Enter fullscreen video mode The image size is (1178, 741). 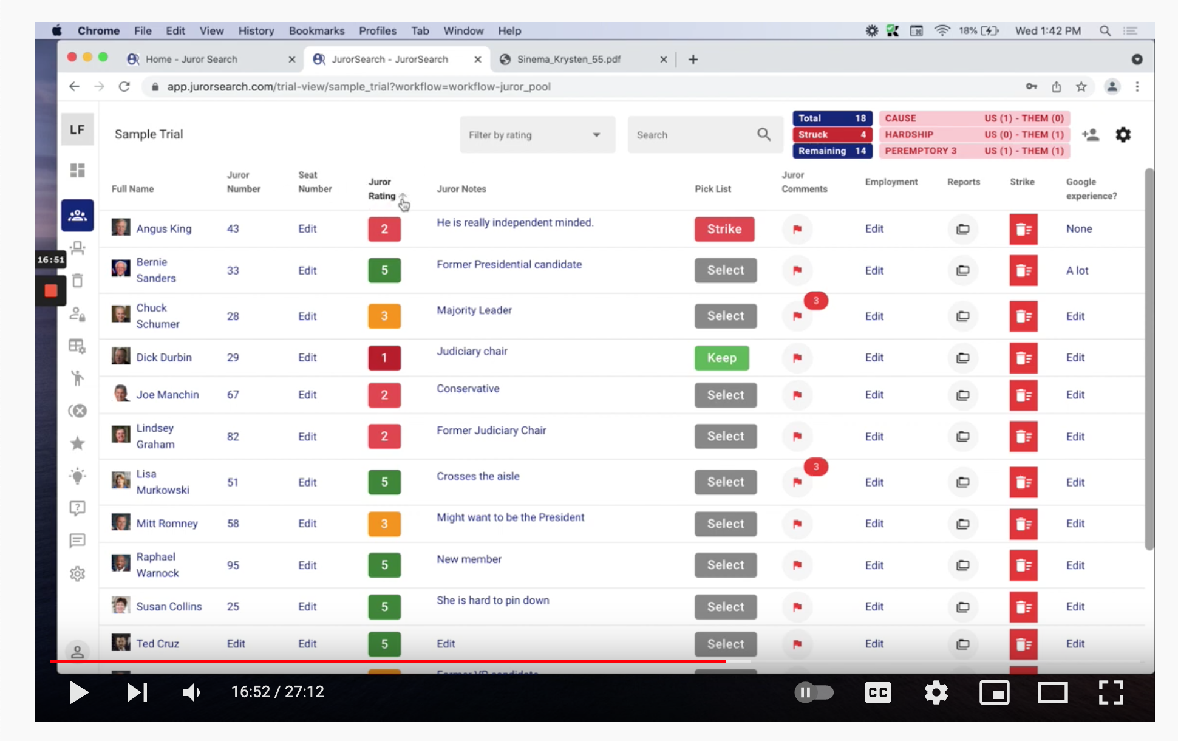point(1111,692)
